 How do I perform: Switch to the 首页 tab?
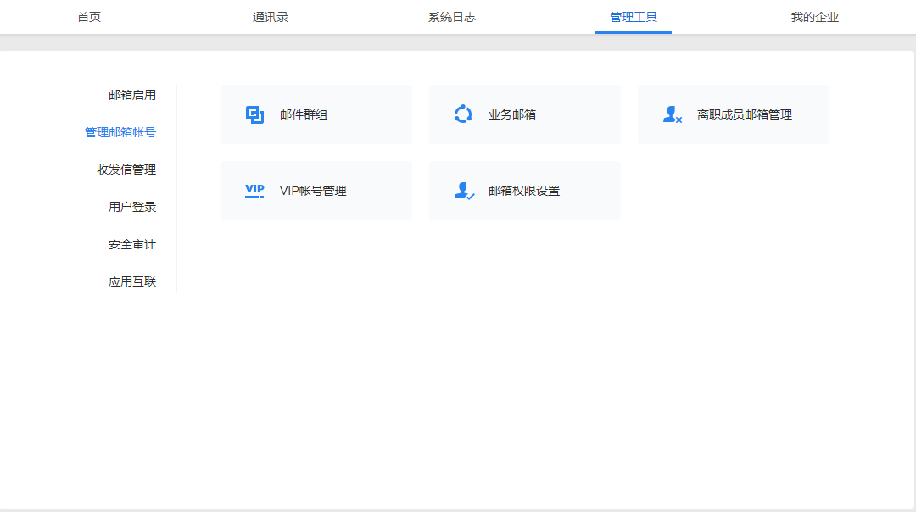tap(91, 16)
